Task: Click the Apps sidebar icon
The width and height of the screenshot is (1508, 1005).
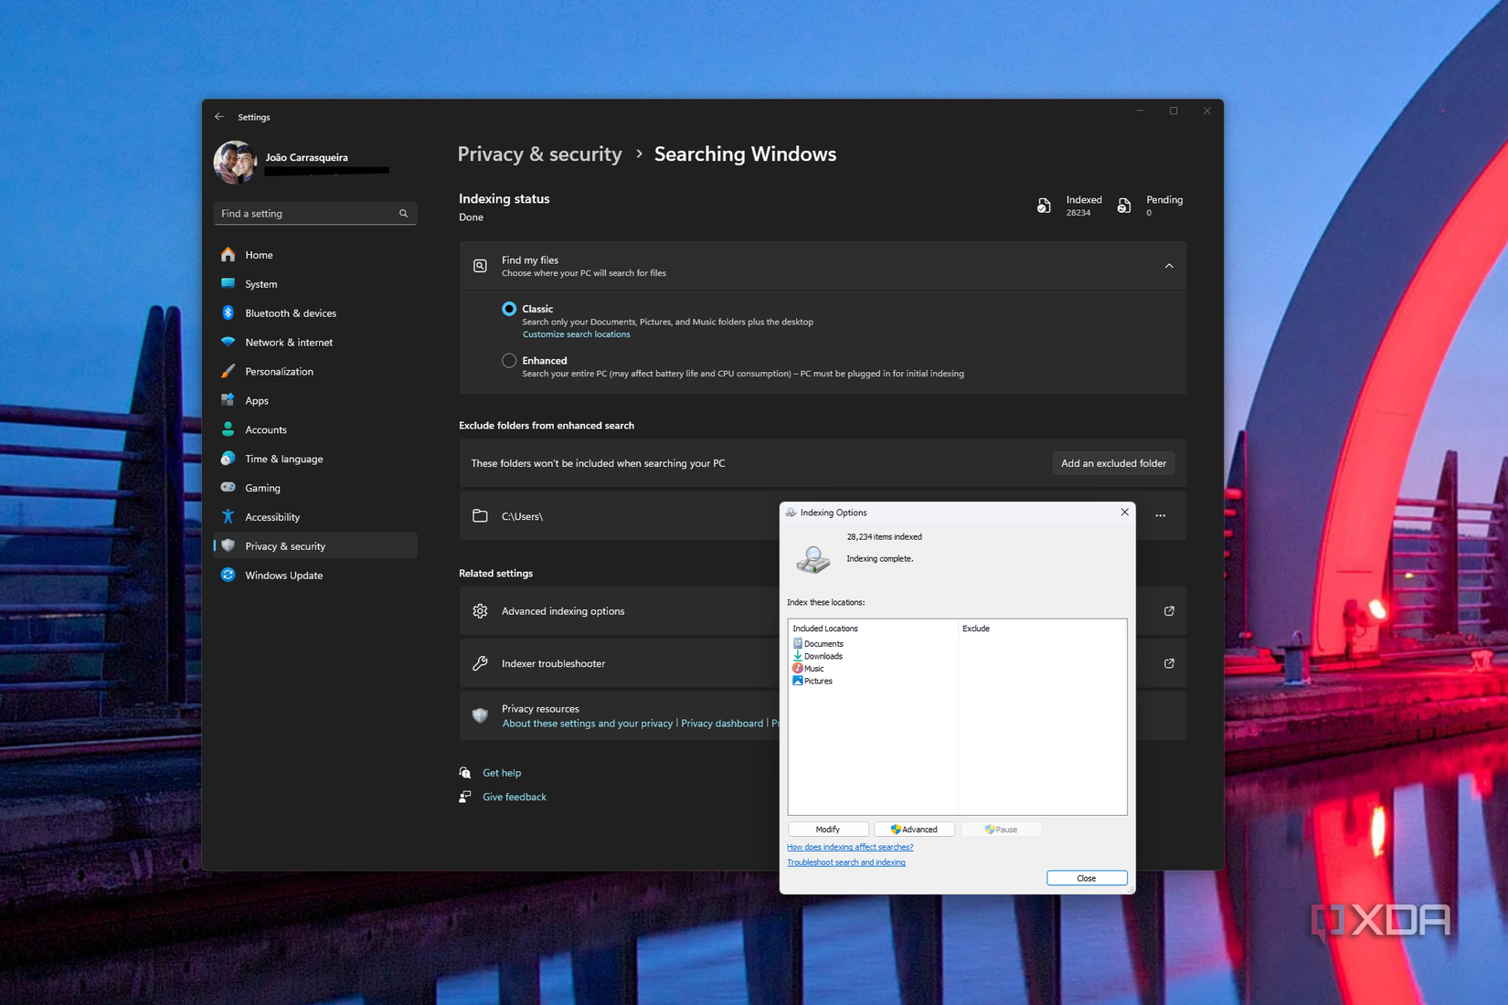Action: pyautogui.click(x=228, y=400)
